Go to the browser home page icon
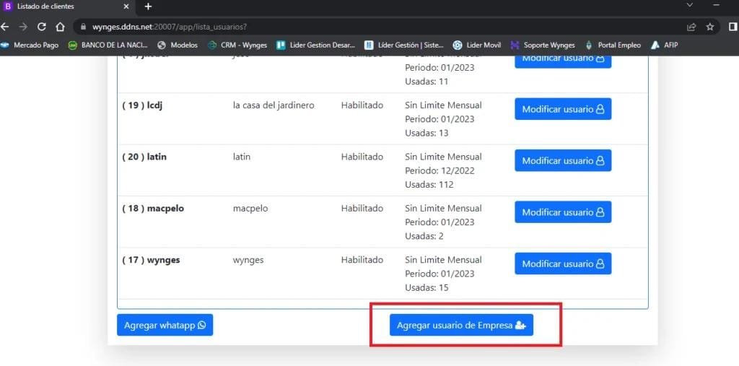The height and width of the screenshot is (366, 739). click(x=61, y=27)
